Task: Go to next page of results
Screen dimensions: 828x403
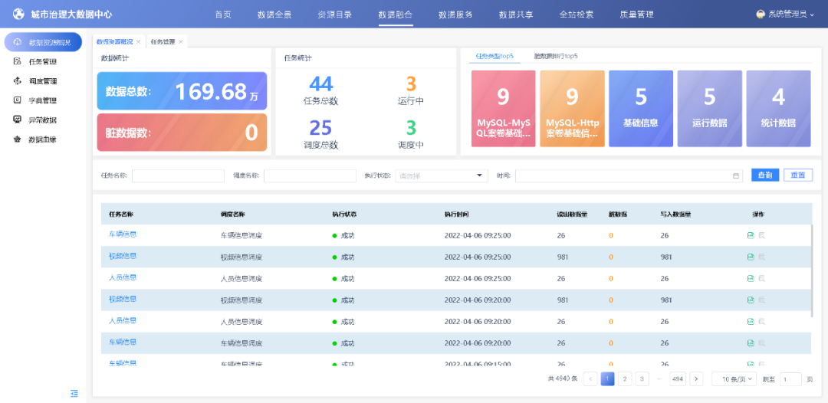Action: 696,378
